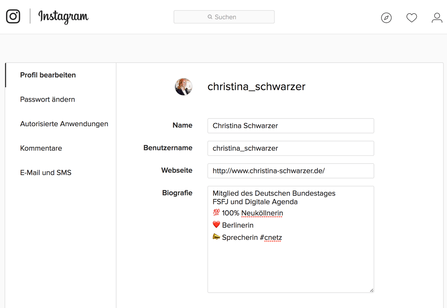
Task: Click the Instagram wordmark logo
Action: point(63,17)
